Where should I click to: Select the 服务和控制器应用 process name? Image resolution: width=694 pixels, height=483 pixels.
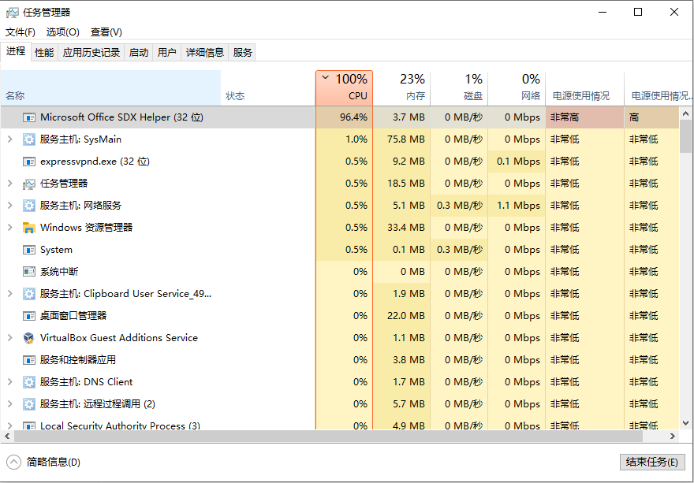coord(78,360)
